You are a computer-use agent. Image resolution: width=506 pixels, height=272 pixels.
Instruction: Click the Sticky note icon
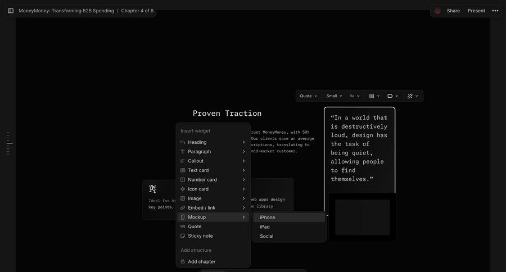tap(183, 236)
